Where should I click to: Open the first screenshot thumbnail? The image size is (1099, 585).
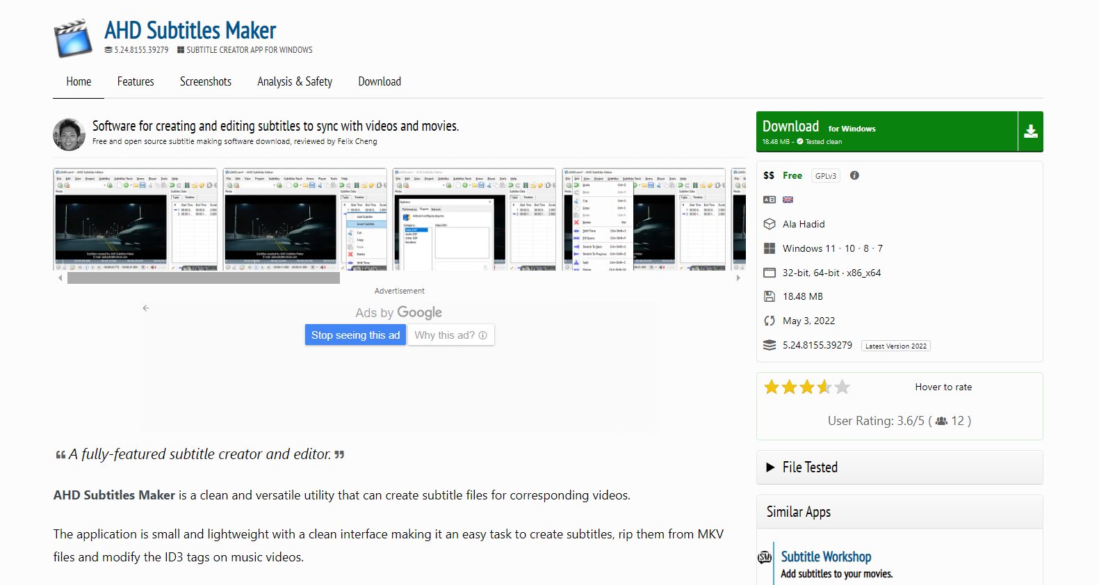[136, 219]
